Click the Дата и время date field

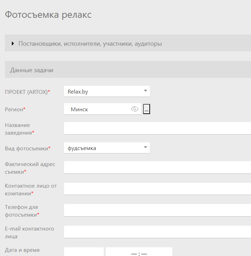[x=84, y=252]
